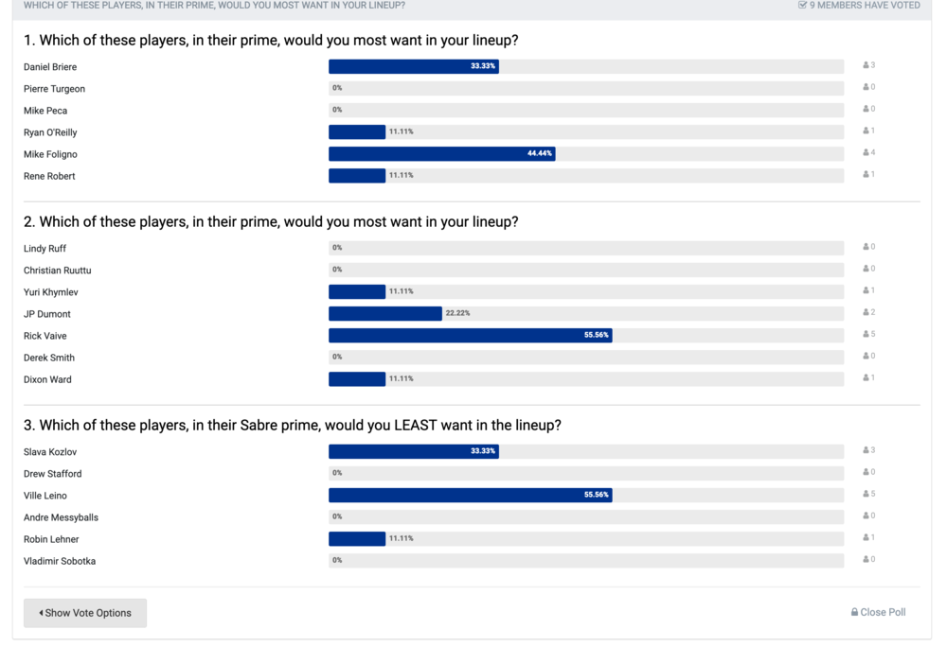
Task: Click the voter icon for Robin Lehner
Action: click(866, 537)
